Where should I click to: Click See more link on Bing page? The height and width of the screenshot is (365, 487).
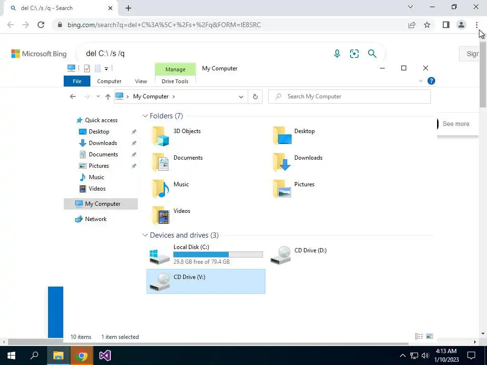(456, 124)
